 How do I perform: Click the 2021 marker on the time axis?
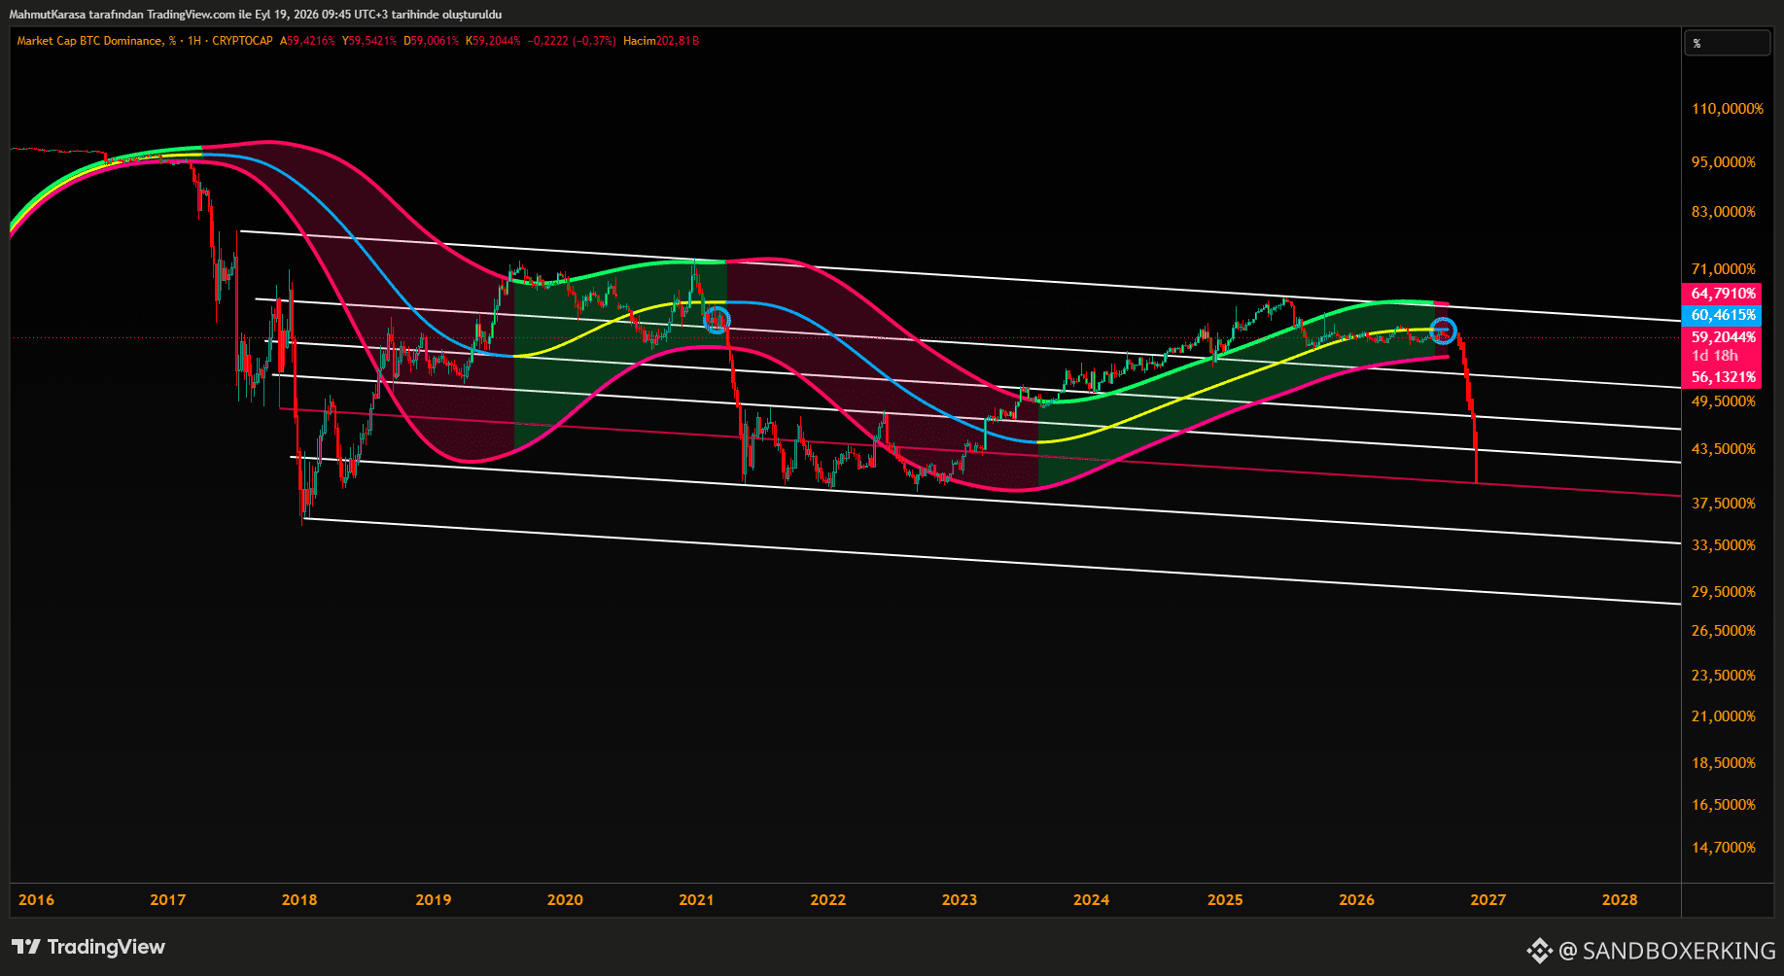696,900
